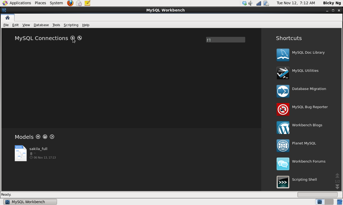Click the volume speaker tray icon
This screenshot has height=205, width=343.
click(x=251, y=3)
